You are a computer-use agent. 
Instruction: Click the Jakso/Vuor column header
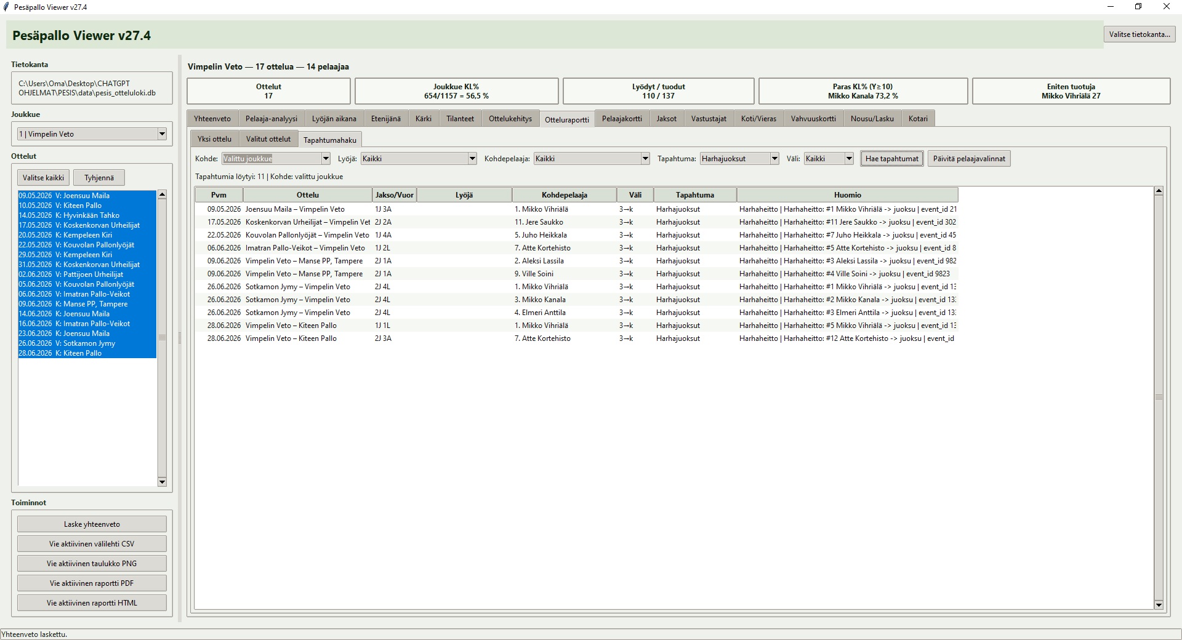[x=395, y=195]
